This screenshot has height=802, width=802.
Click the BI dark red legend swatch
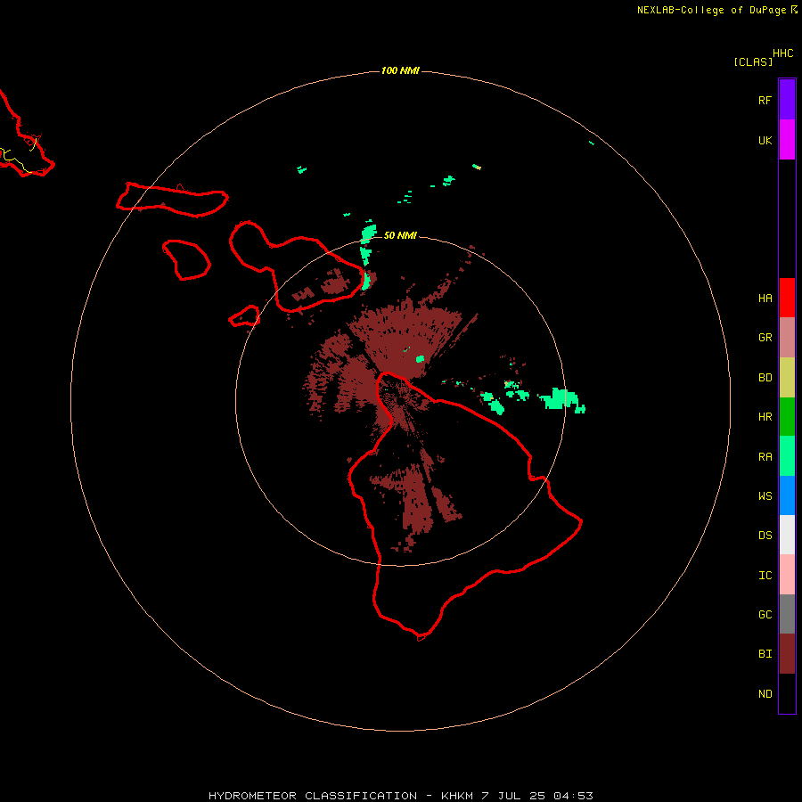[787, 654]
